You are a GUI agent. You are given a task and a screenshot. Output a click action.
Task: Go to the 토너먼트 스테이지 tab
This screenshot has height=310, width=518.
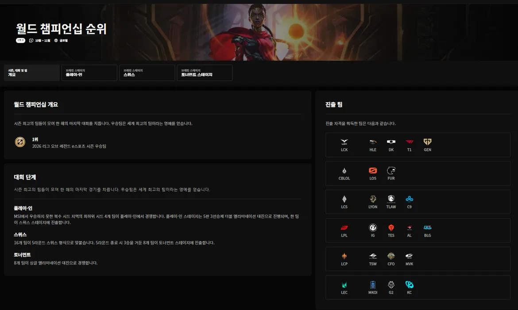(205, 73)
